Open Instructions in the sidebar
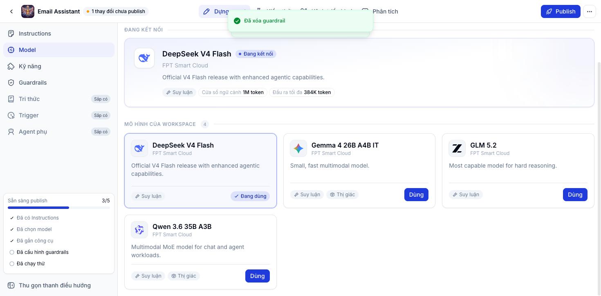 59,34
